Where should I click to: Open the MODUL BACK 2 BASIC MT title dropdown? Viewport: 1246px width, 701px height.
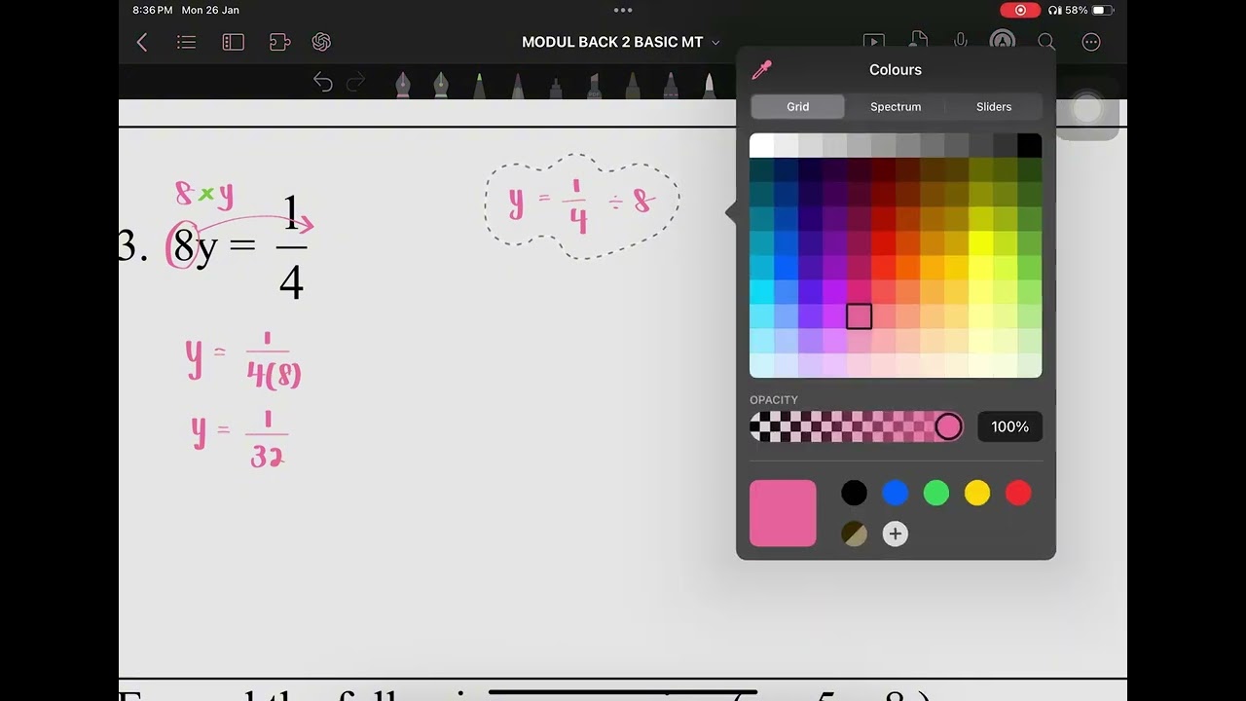[x=620, y=42]
